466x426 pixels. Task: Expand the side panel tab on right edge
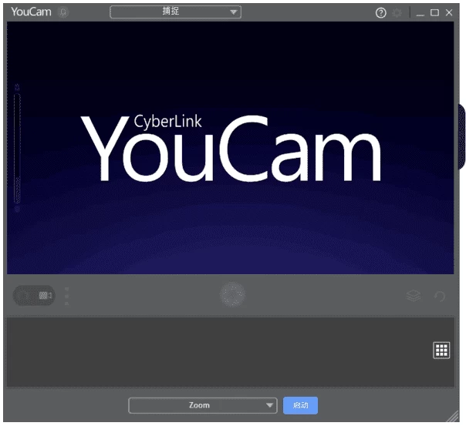pyautogui.click(x=461, y=136)
